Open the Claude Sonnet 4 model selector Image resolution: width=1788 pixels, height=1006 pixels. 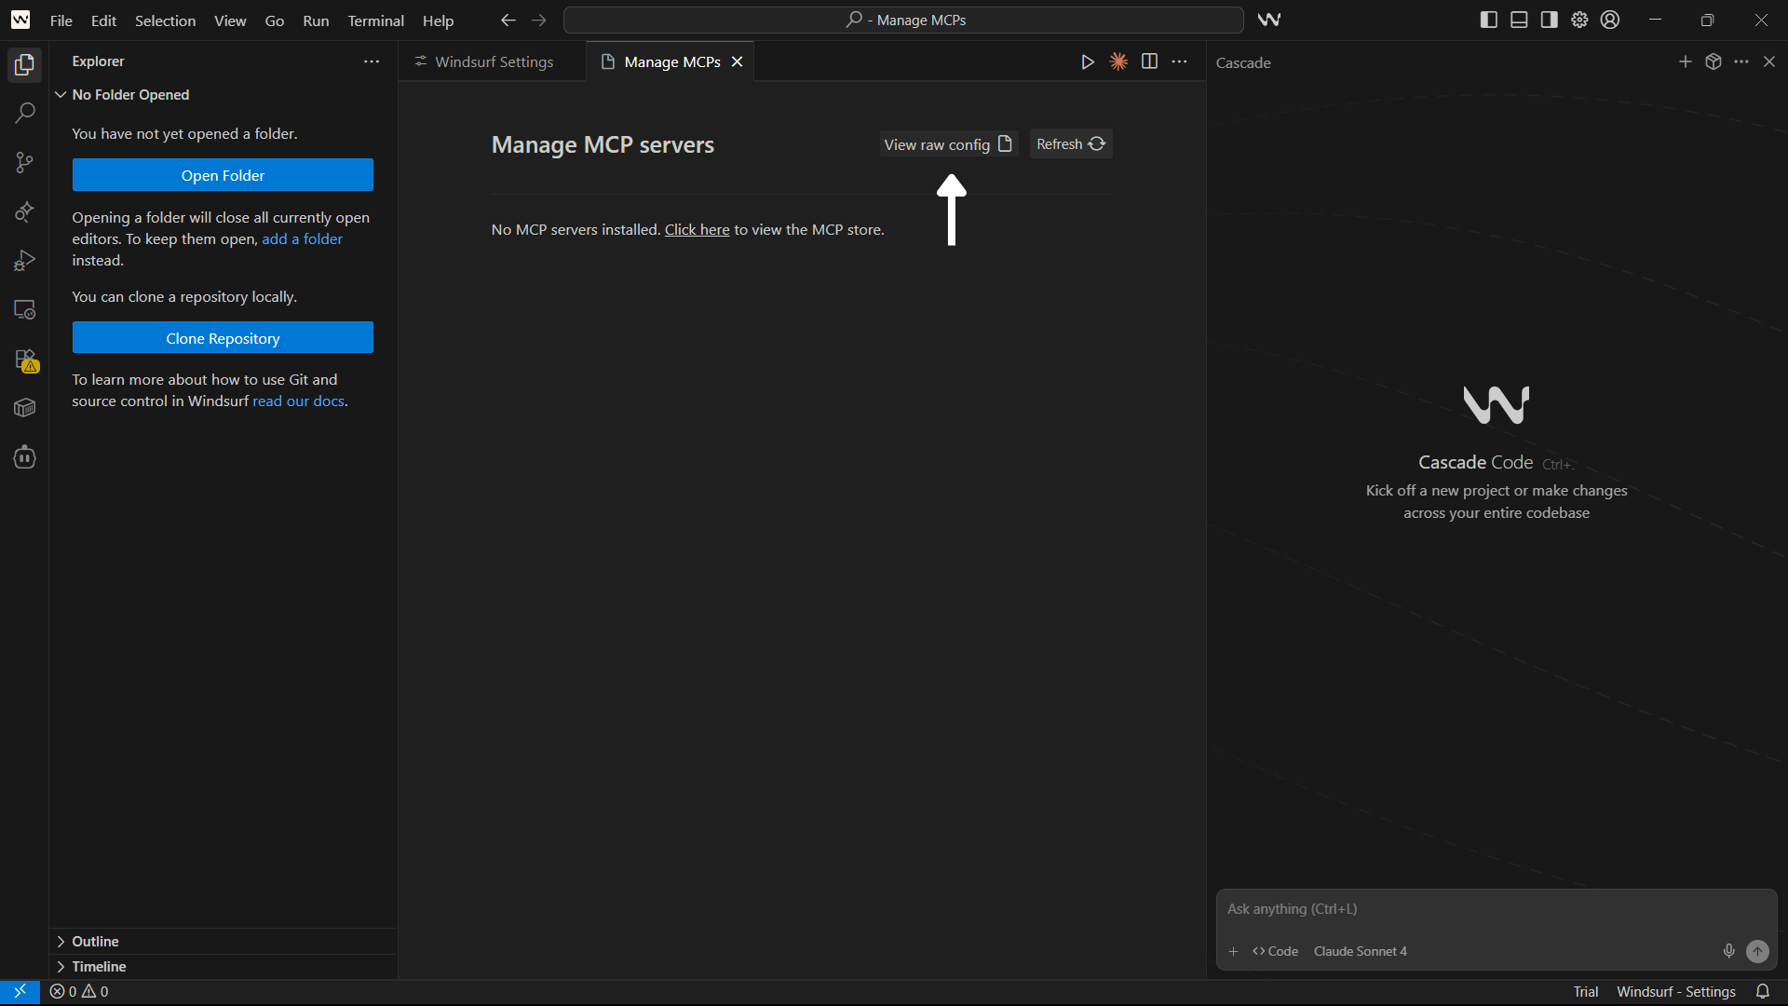(x=1360, y=951)
